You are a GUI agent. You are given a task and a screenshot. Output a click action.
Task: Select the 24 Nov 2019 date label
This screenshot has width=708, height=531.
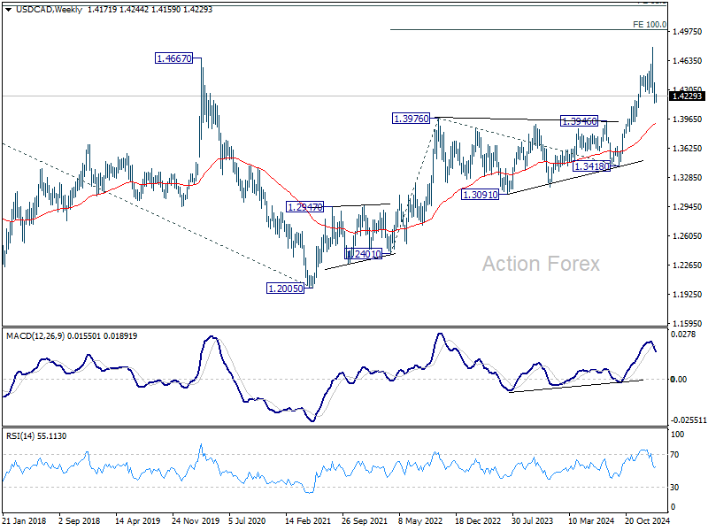196,520
